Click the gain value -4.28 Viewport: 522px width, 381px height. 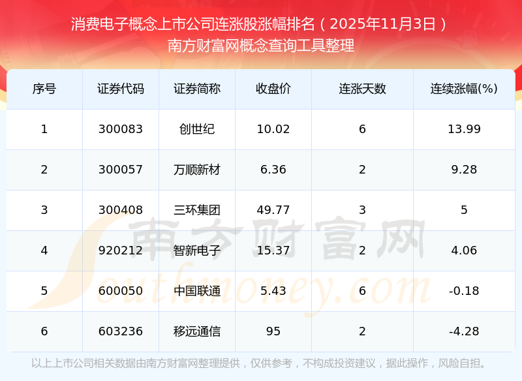[464, 331]
